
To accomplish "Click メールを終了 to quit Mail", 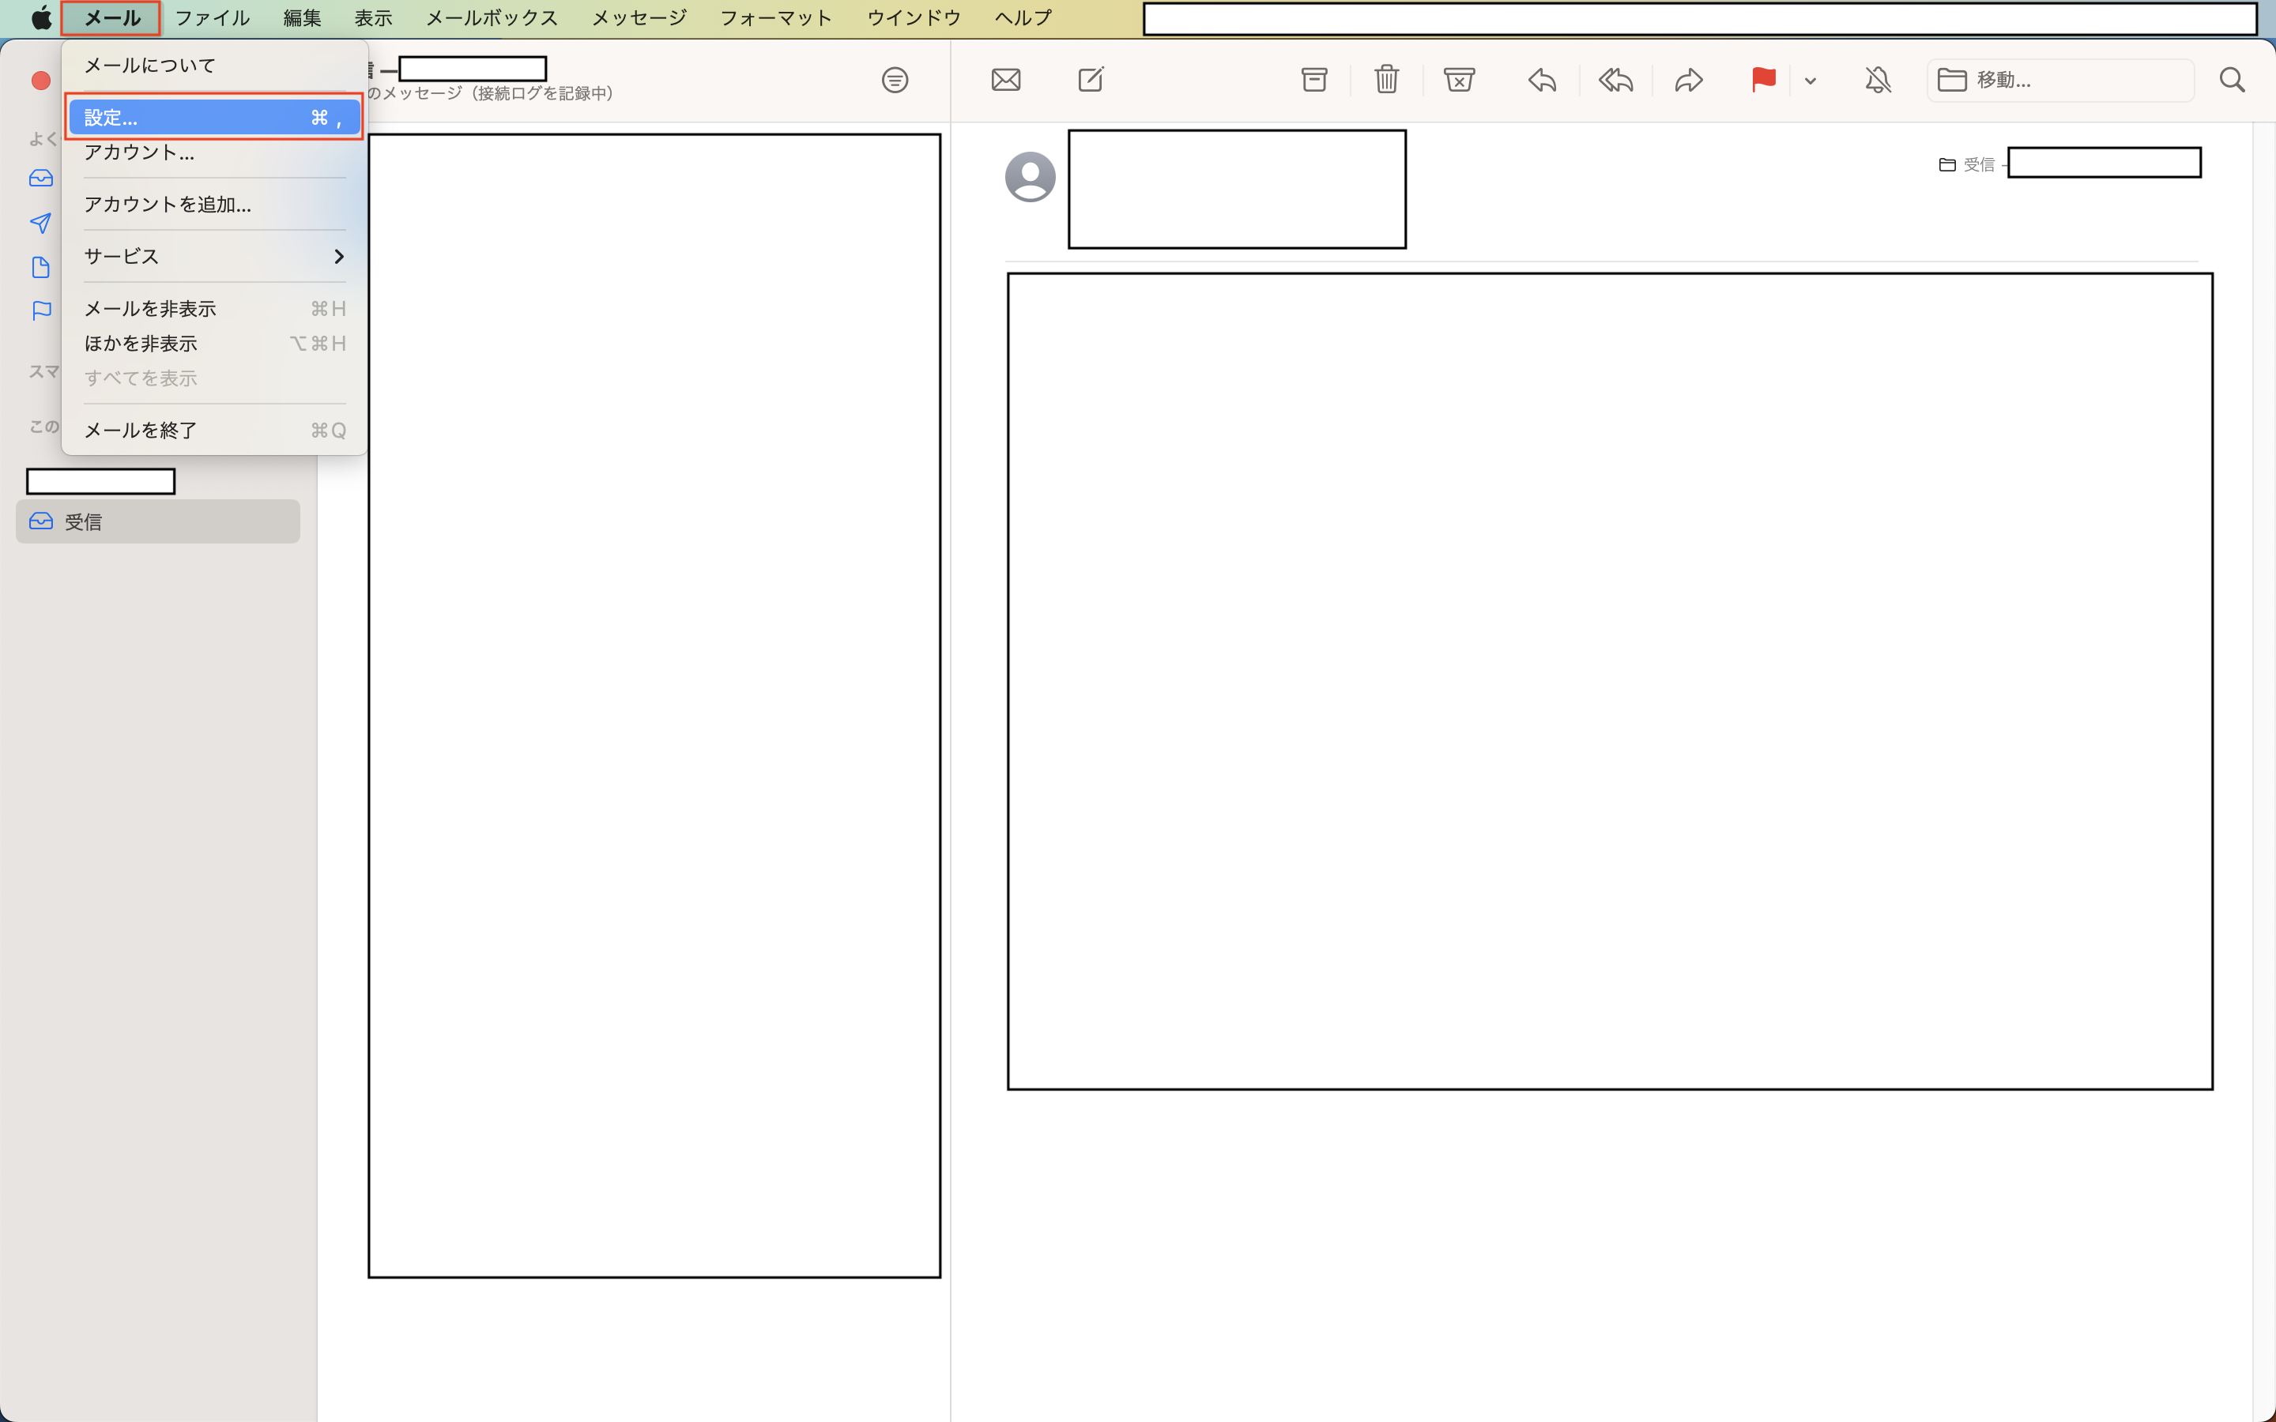I will (x=141, y=430).
